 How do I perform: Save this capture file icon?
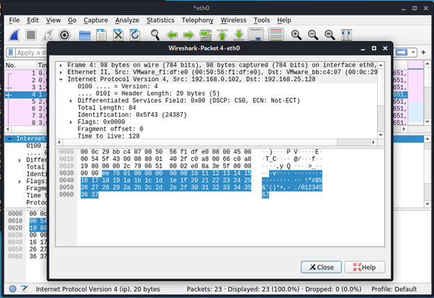click(102, 36)
